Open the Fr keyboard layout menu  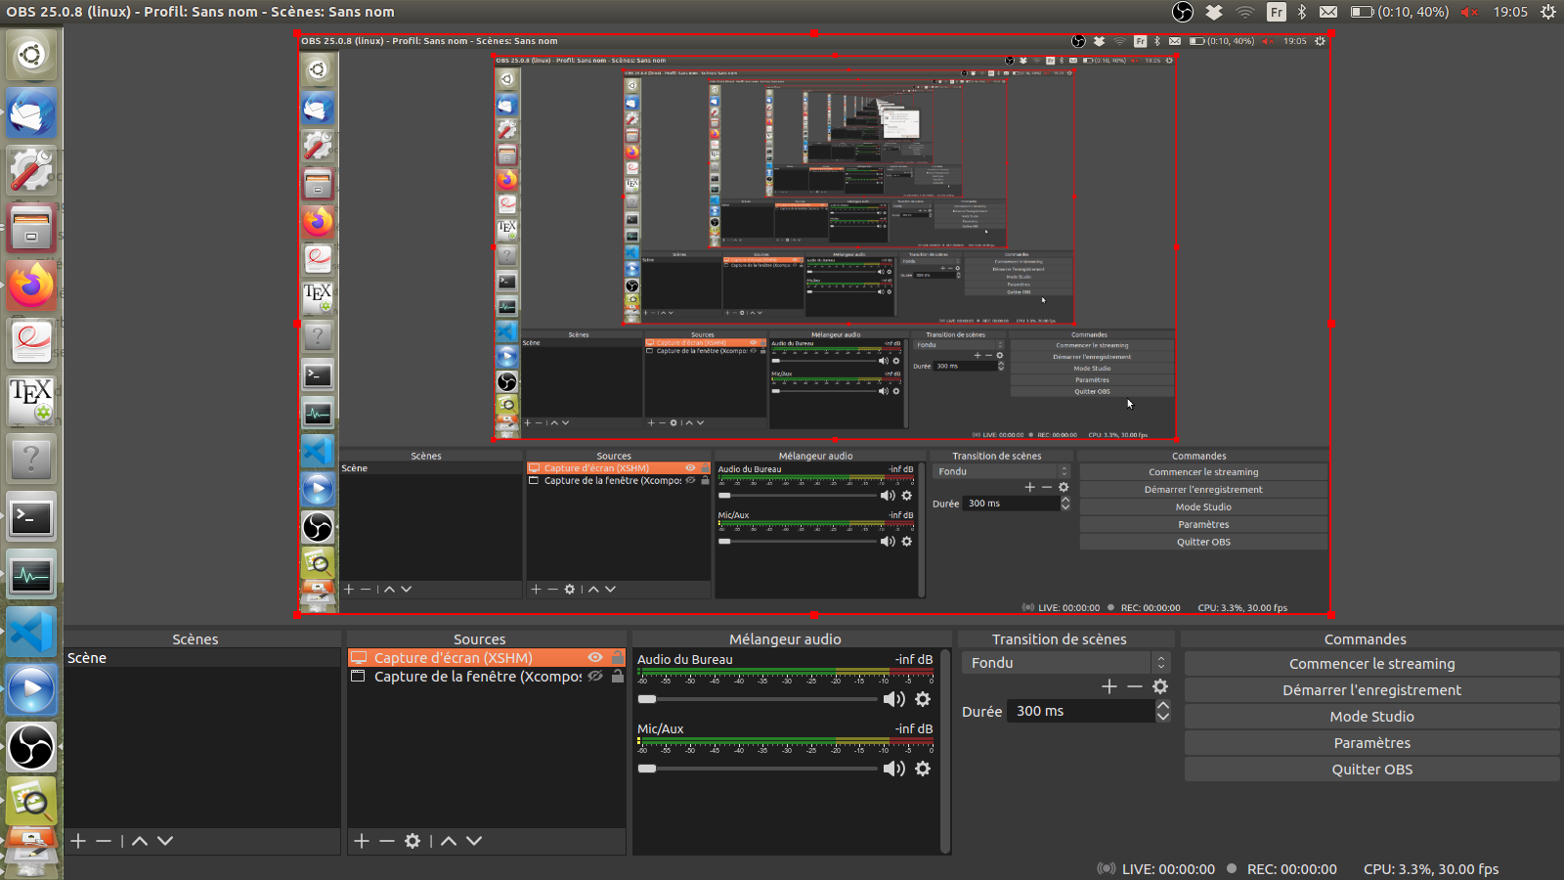point(1277,12)
